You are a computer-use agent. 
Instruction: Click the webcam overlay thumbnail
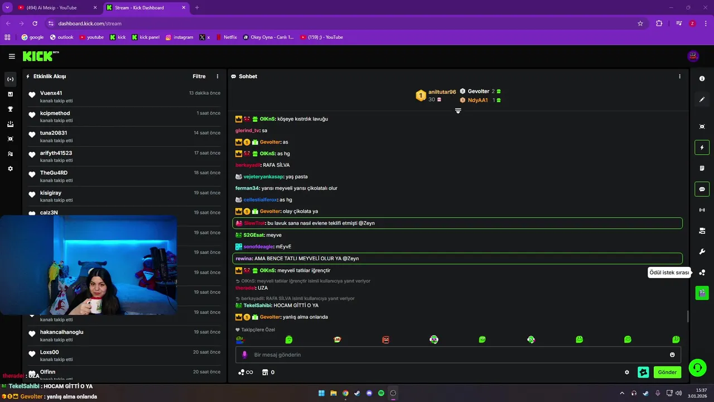(88, 265)
